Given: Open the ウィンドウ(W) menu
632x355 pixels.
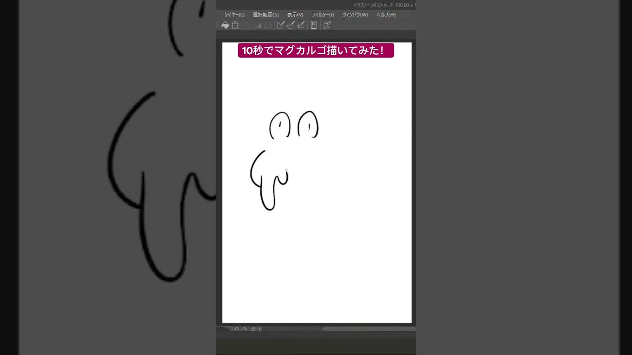Looking at the screenshot, I should point(355,15).
